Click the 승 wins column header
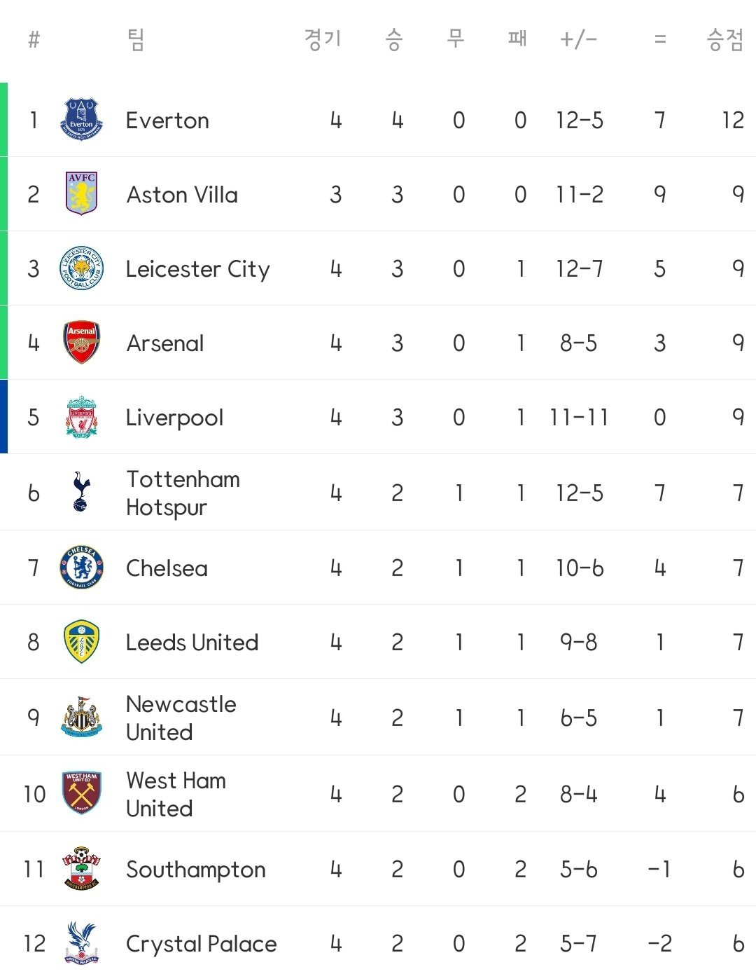 click(x=394, y=39)
